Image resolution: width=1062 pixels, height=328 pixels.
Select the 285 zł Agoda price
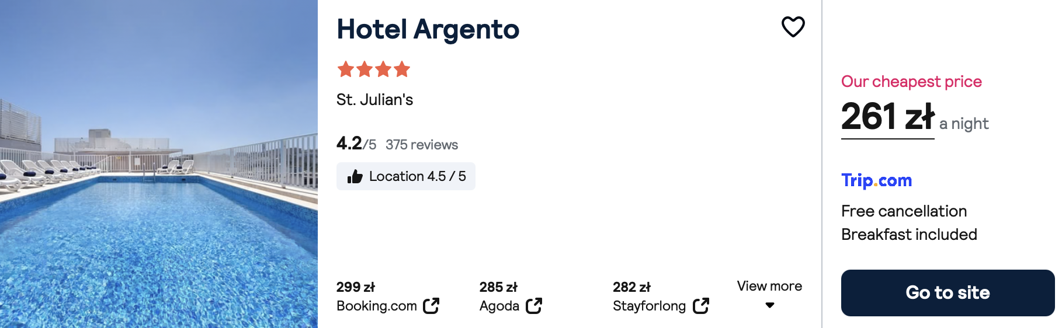[498, 287]
